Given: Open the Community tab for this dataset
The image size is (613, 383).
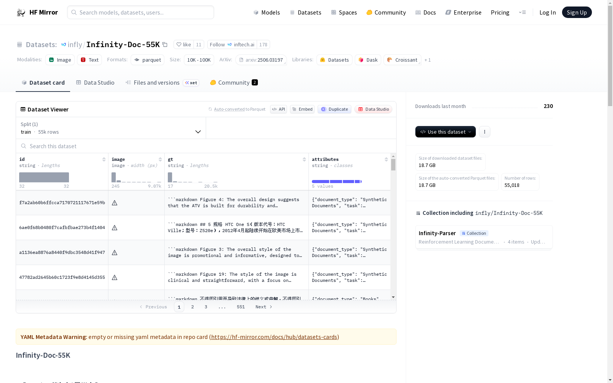Looking at the screenshot, I should click(234, 83).
